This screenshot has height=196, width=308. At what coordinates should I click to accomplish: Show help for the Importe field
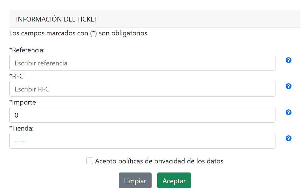point(288,112)
